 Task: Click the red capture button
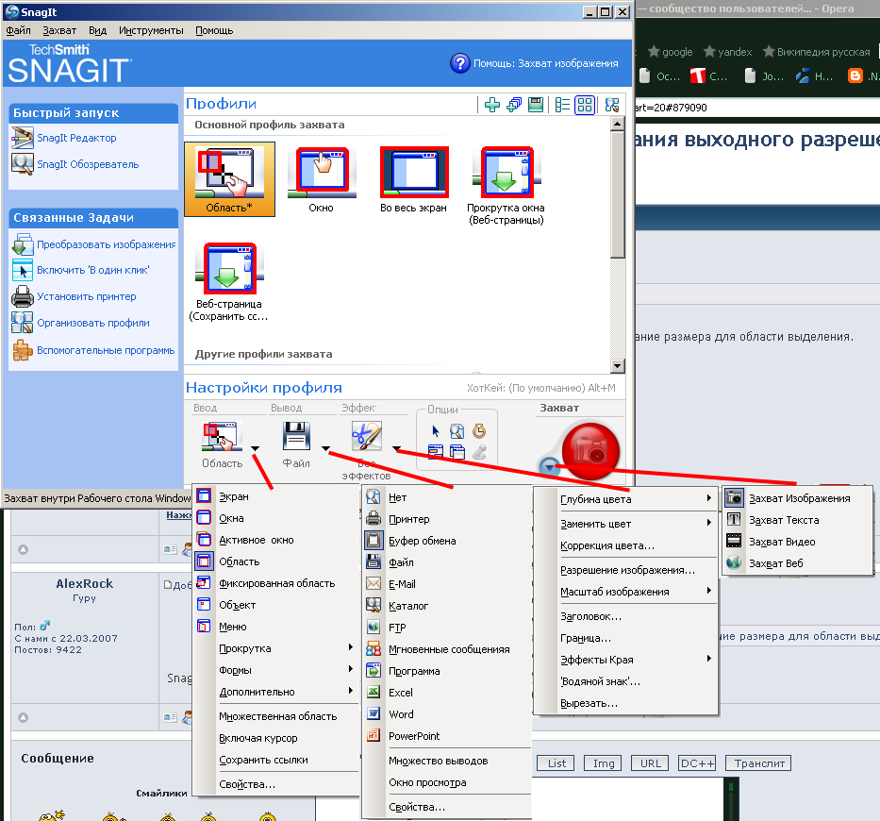tap(590, 451)
